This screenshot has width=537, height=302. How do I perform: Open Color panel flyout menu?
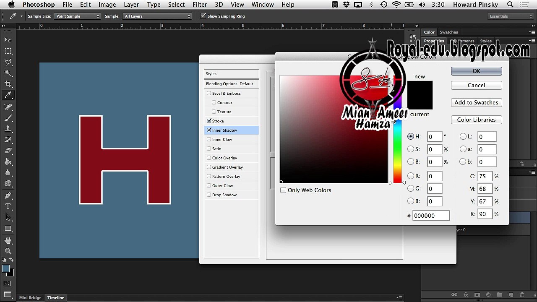pyautogui.click(x=532, y=32)
